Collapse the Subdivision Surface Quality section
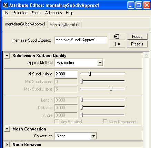 click(7, 56)
